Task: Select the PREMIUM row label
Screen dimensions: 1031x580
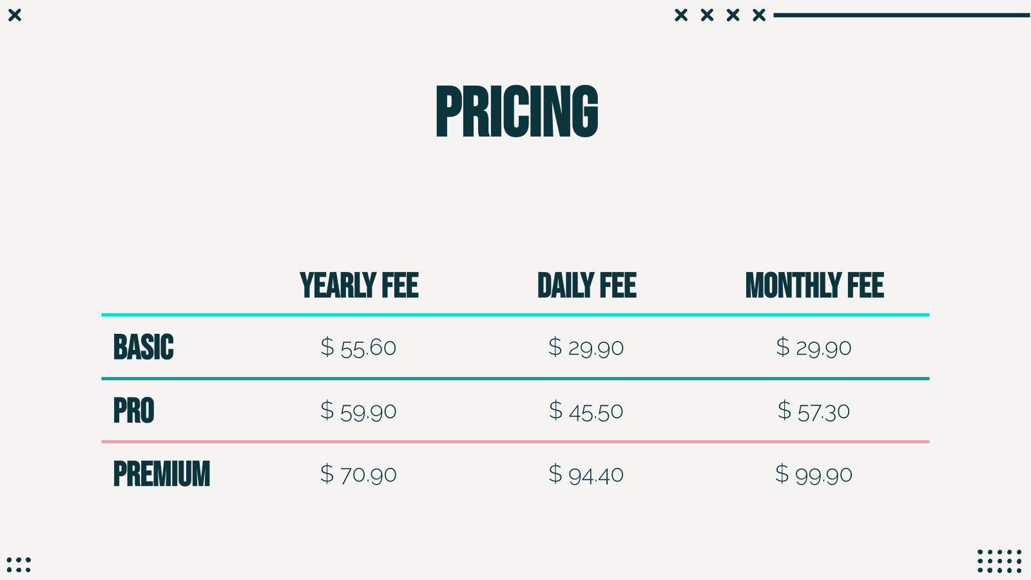Action: 162,474
